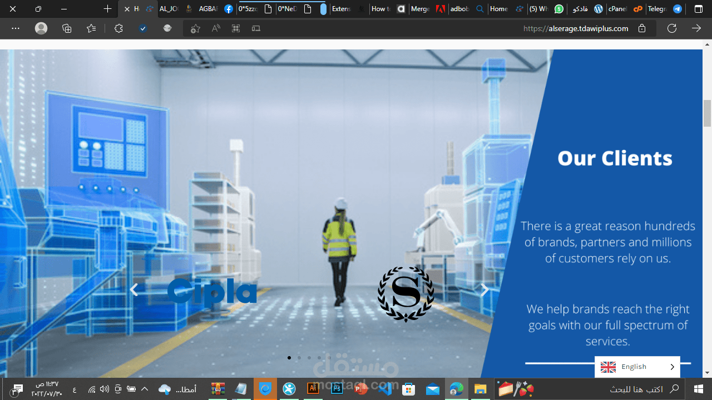This screenshot has width=712, height=400.
Task: Click address bar URL alserage.tdawiplus.com
Action: (576, 28)
